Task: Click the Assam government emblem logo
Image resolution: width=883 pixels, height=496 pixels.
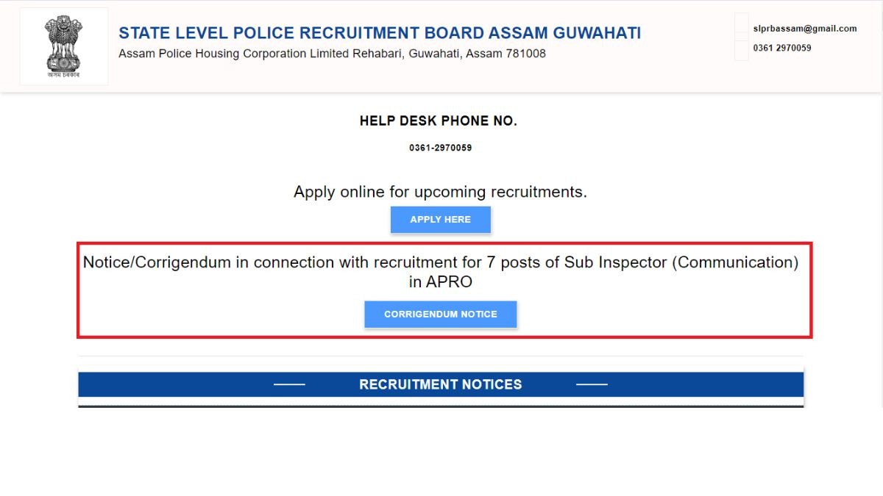Action: (63, 43)
